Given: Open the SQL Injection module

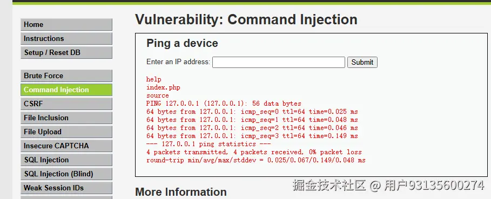Looking at the screenshot, I should pyautogui.click(x=66, y=160).
